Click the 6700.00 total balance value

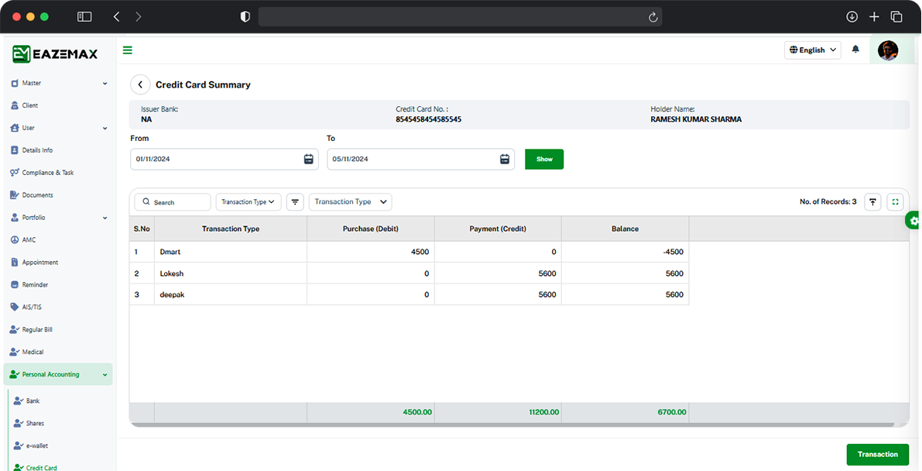pyautogui.click(x=670, y=412)
